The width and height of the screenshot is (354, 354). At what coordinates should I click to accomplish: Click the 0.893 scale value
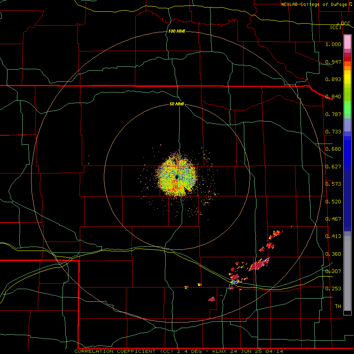pos(333,79)
